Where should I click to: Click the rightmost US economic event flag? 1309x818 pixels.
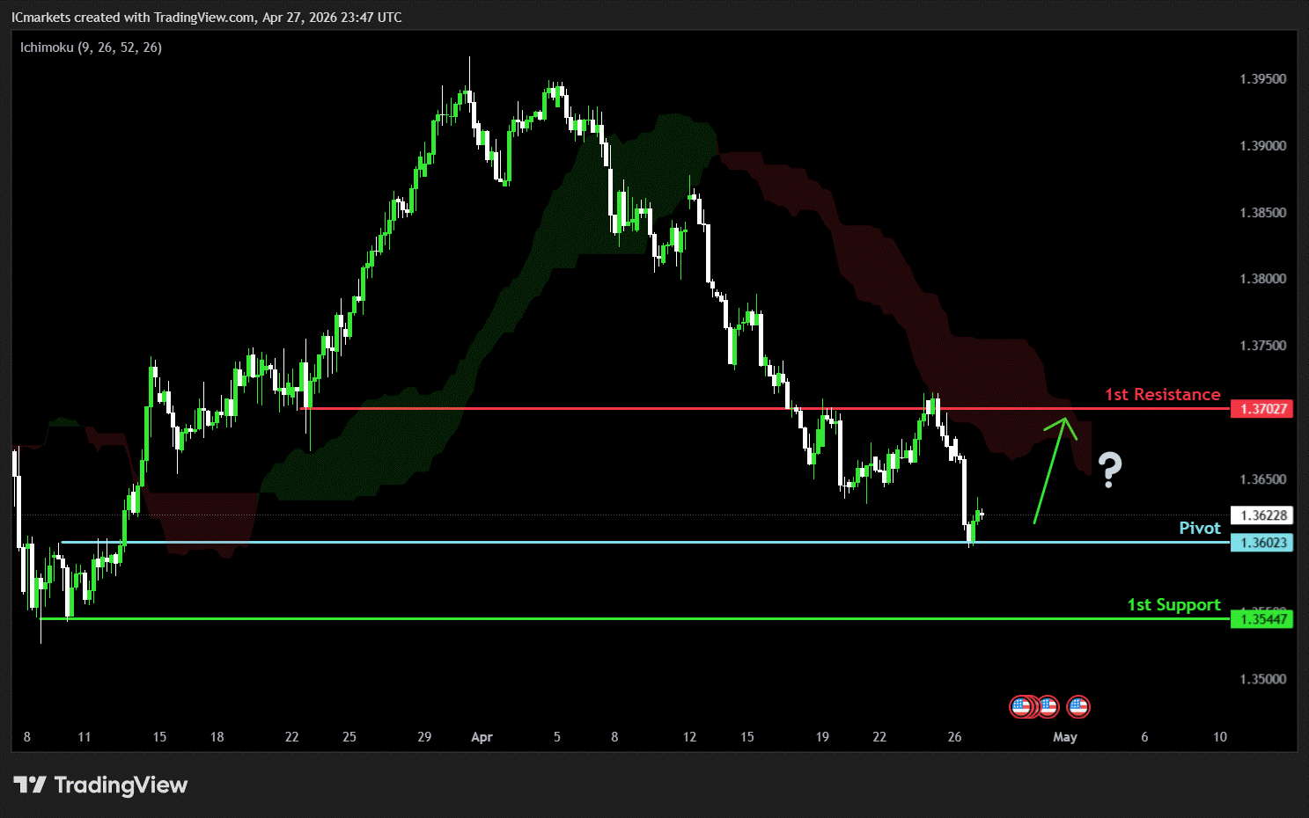(x=1078, y=706)
